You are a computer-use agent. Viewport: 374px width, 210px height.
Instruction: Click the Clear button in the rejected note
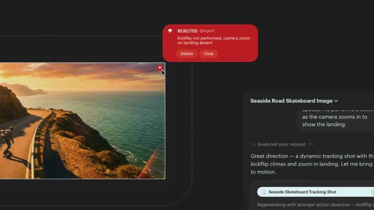pos(209,54)
